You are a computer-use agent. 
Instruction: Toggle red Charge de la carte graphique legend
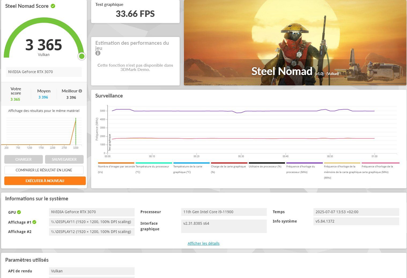point(229,163)
